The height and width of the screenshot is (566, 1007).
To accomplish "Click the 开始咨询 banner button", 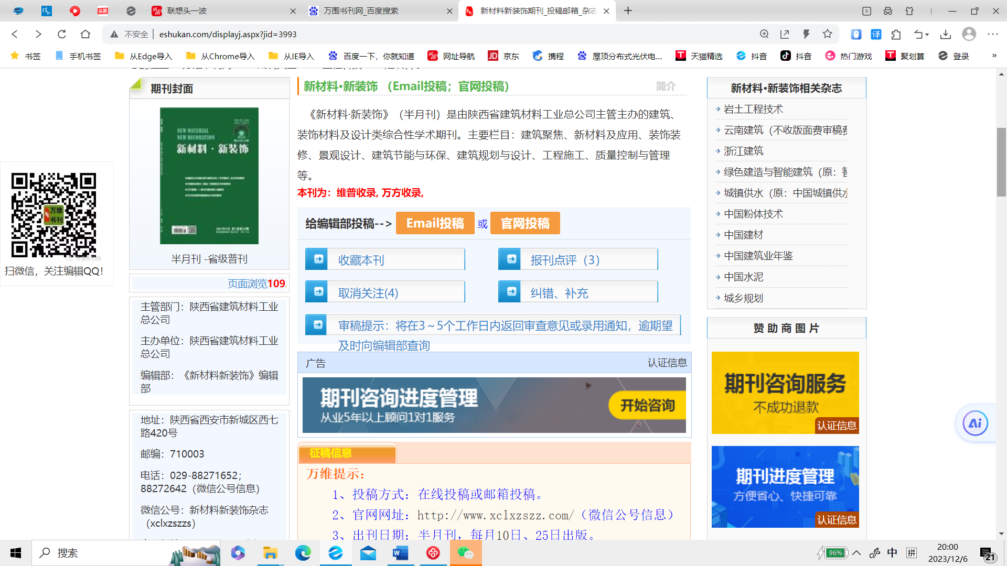I will click(x=647, y=405).
